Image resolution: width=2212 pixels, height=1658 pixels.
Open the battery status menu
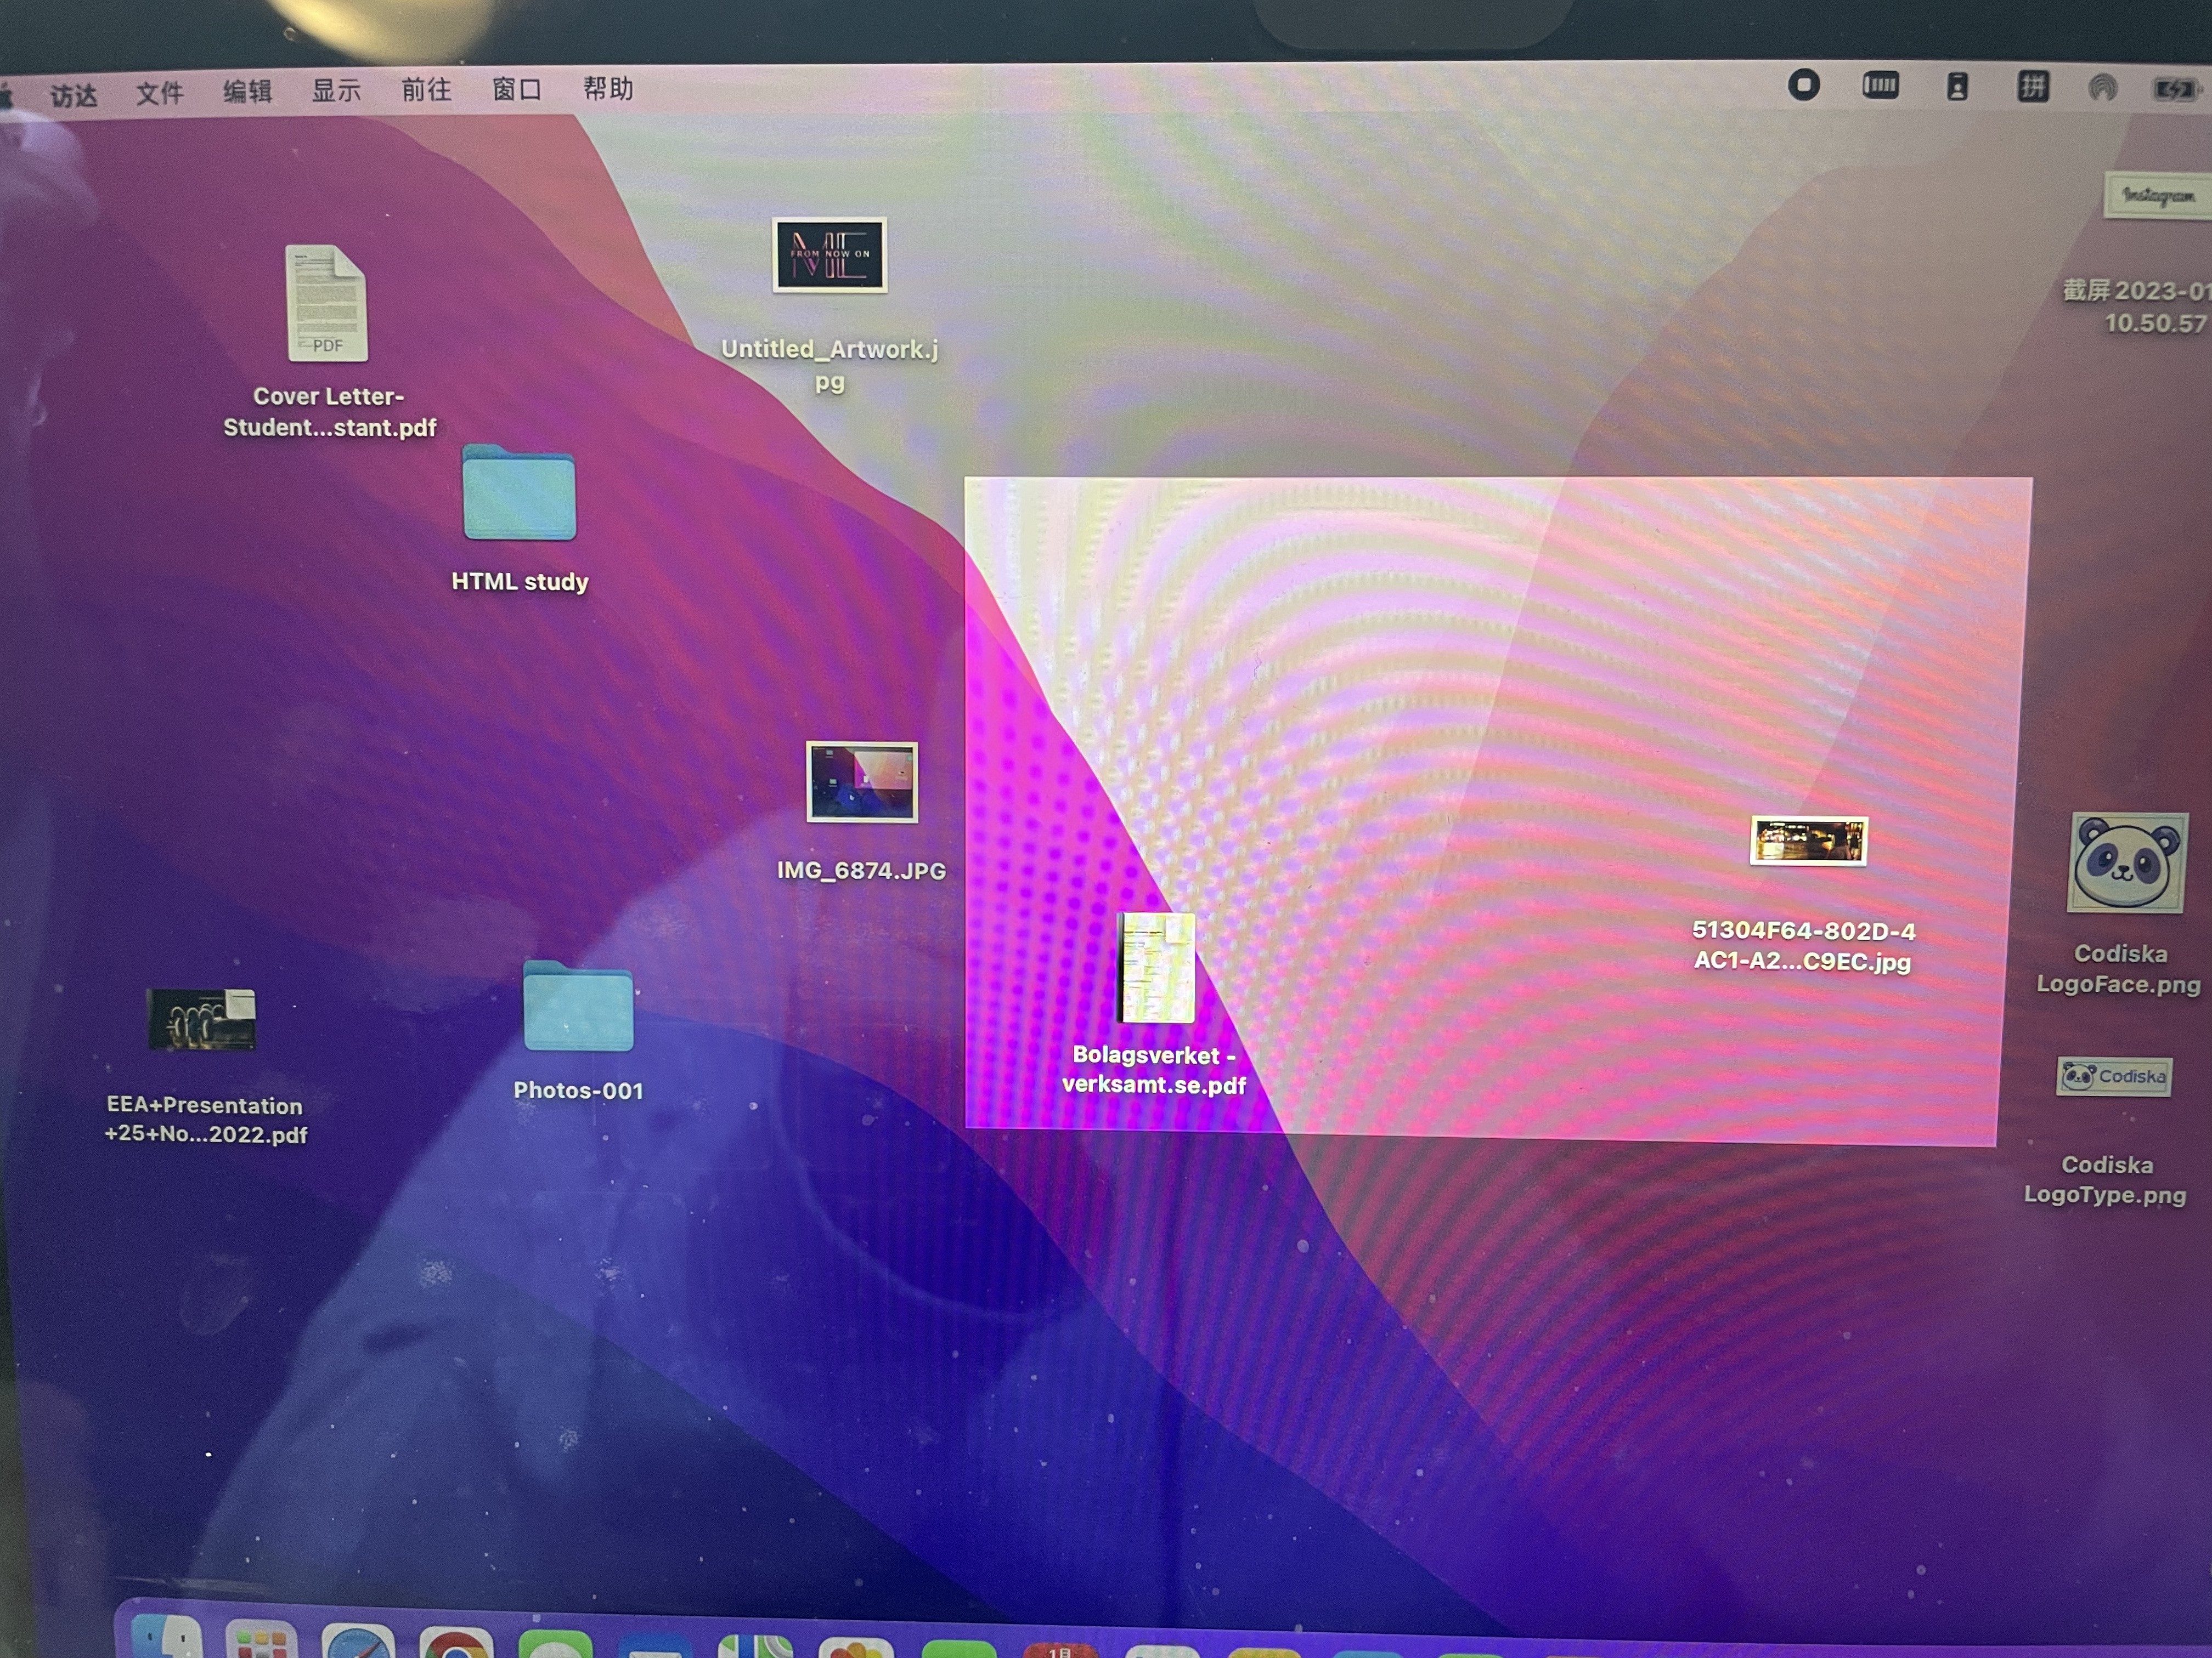pyautogui.click(x=2174, y=91)
